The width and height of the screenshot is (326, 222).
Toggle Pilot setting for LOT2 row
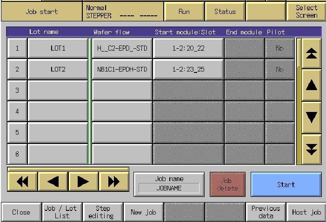(x=279, y=69)
